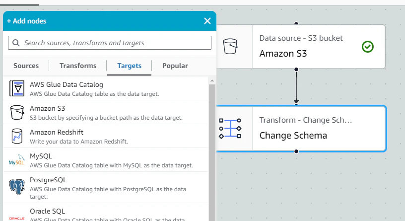Click the green checkmark on Amazon S3 node

click(368, 47)
